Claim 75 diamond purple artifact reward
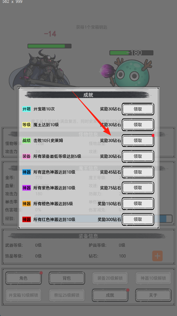Image resolution: width=177 pixels, height=316 pixels. tap(138, 188)
